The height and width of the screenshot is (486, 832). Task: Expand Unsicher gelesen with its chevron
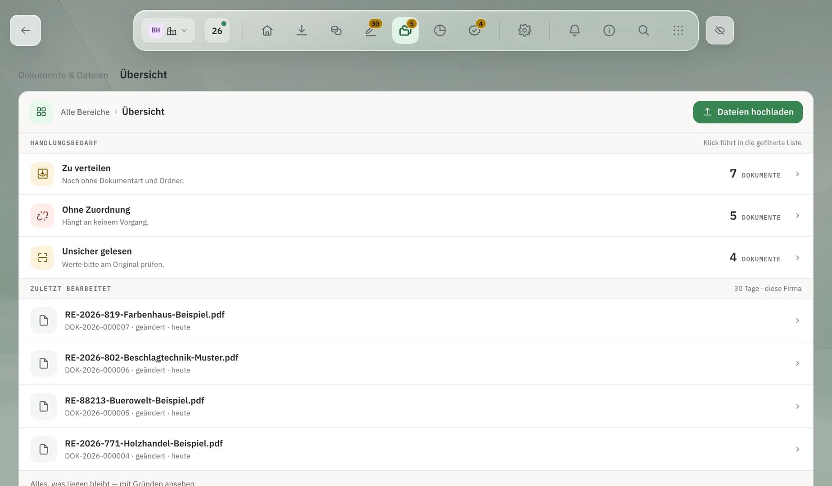pyautogui.click(x=797, y=258)
